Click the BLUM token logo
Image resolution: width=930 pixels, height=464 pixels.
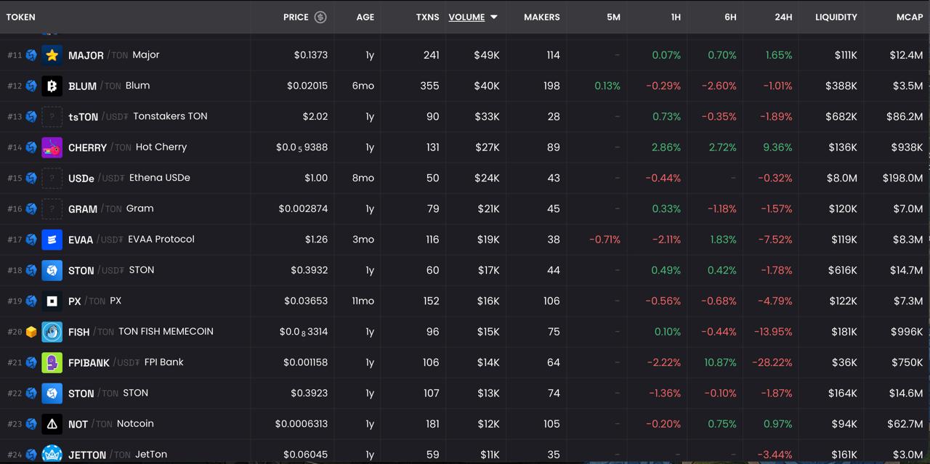tap(52, 86)
